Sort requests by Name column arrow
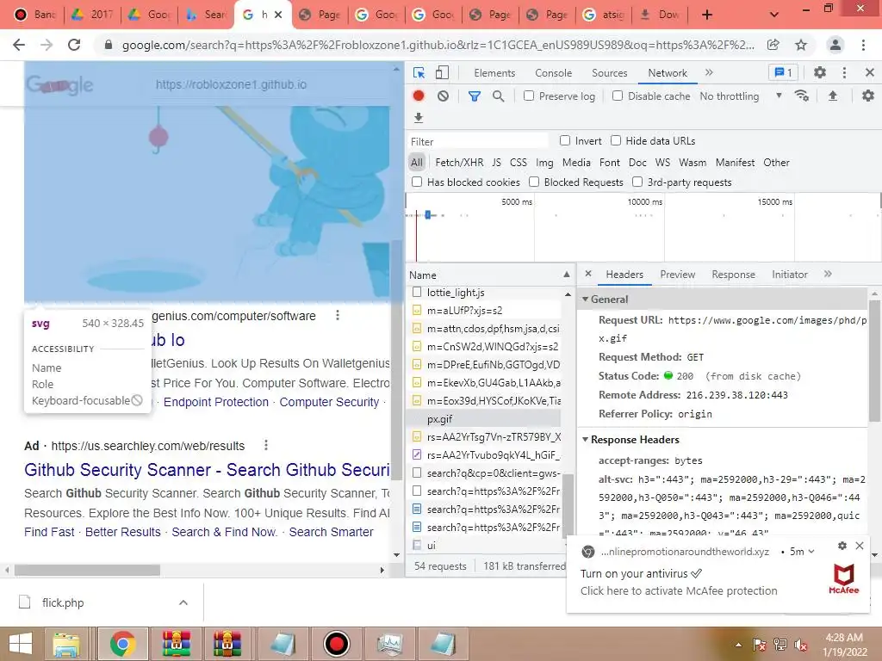 coord(567,275)
